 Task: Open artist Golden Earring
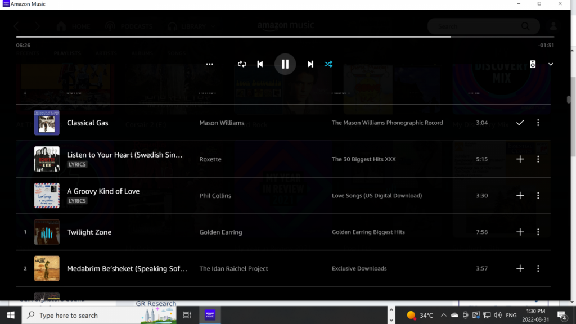click(x=220, y=232)
